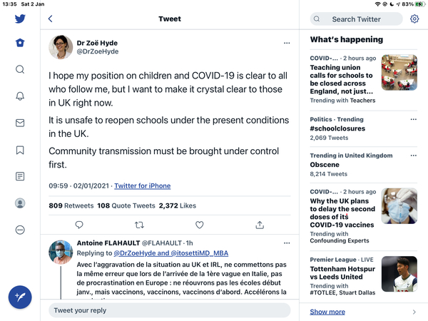Open Tottenham Hotspur vs Leeds thumbnail
This screenshot has width=428, height=321.
click(399, 274)
